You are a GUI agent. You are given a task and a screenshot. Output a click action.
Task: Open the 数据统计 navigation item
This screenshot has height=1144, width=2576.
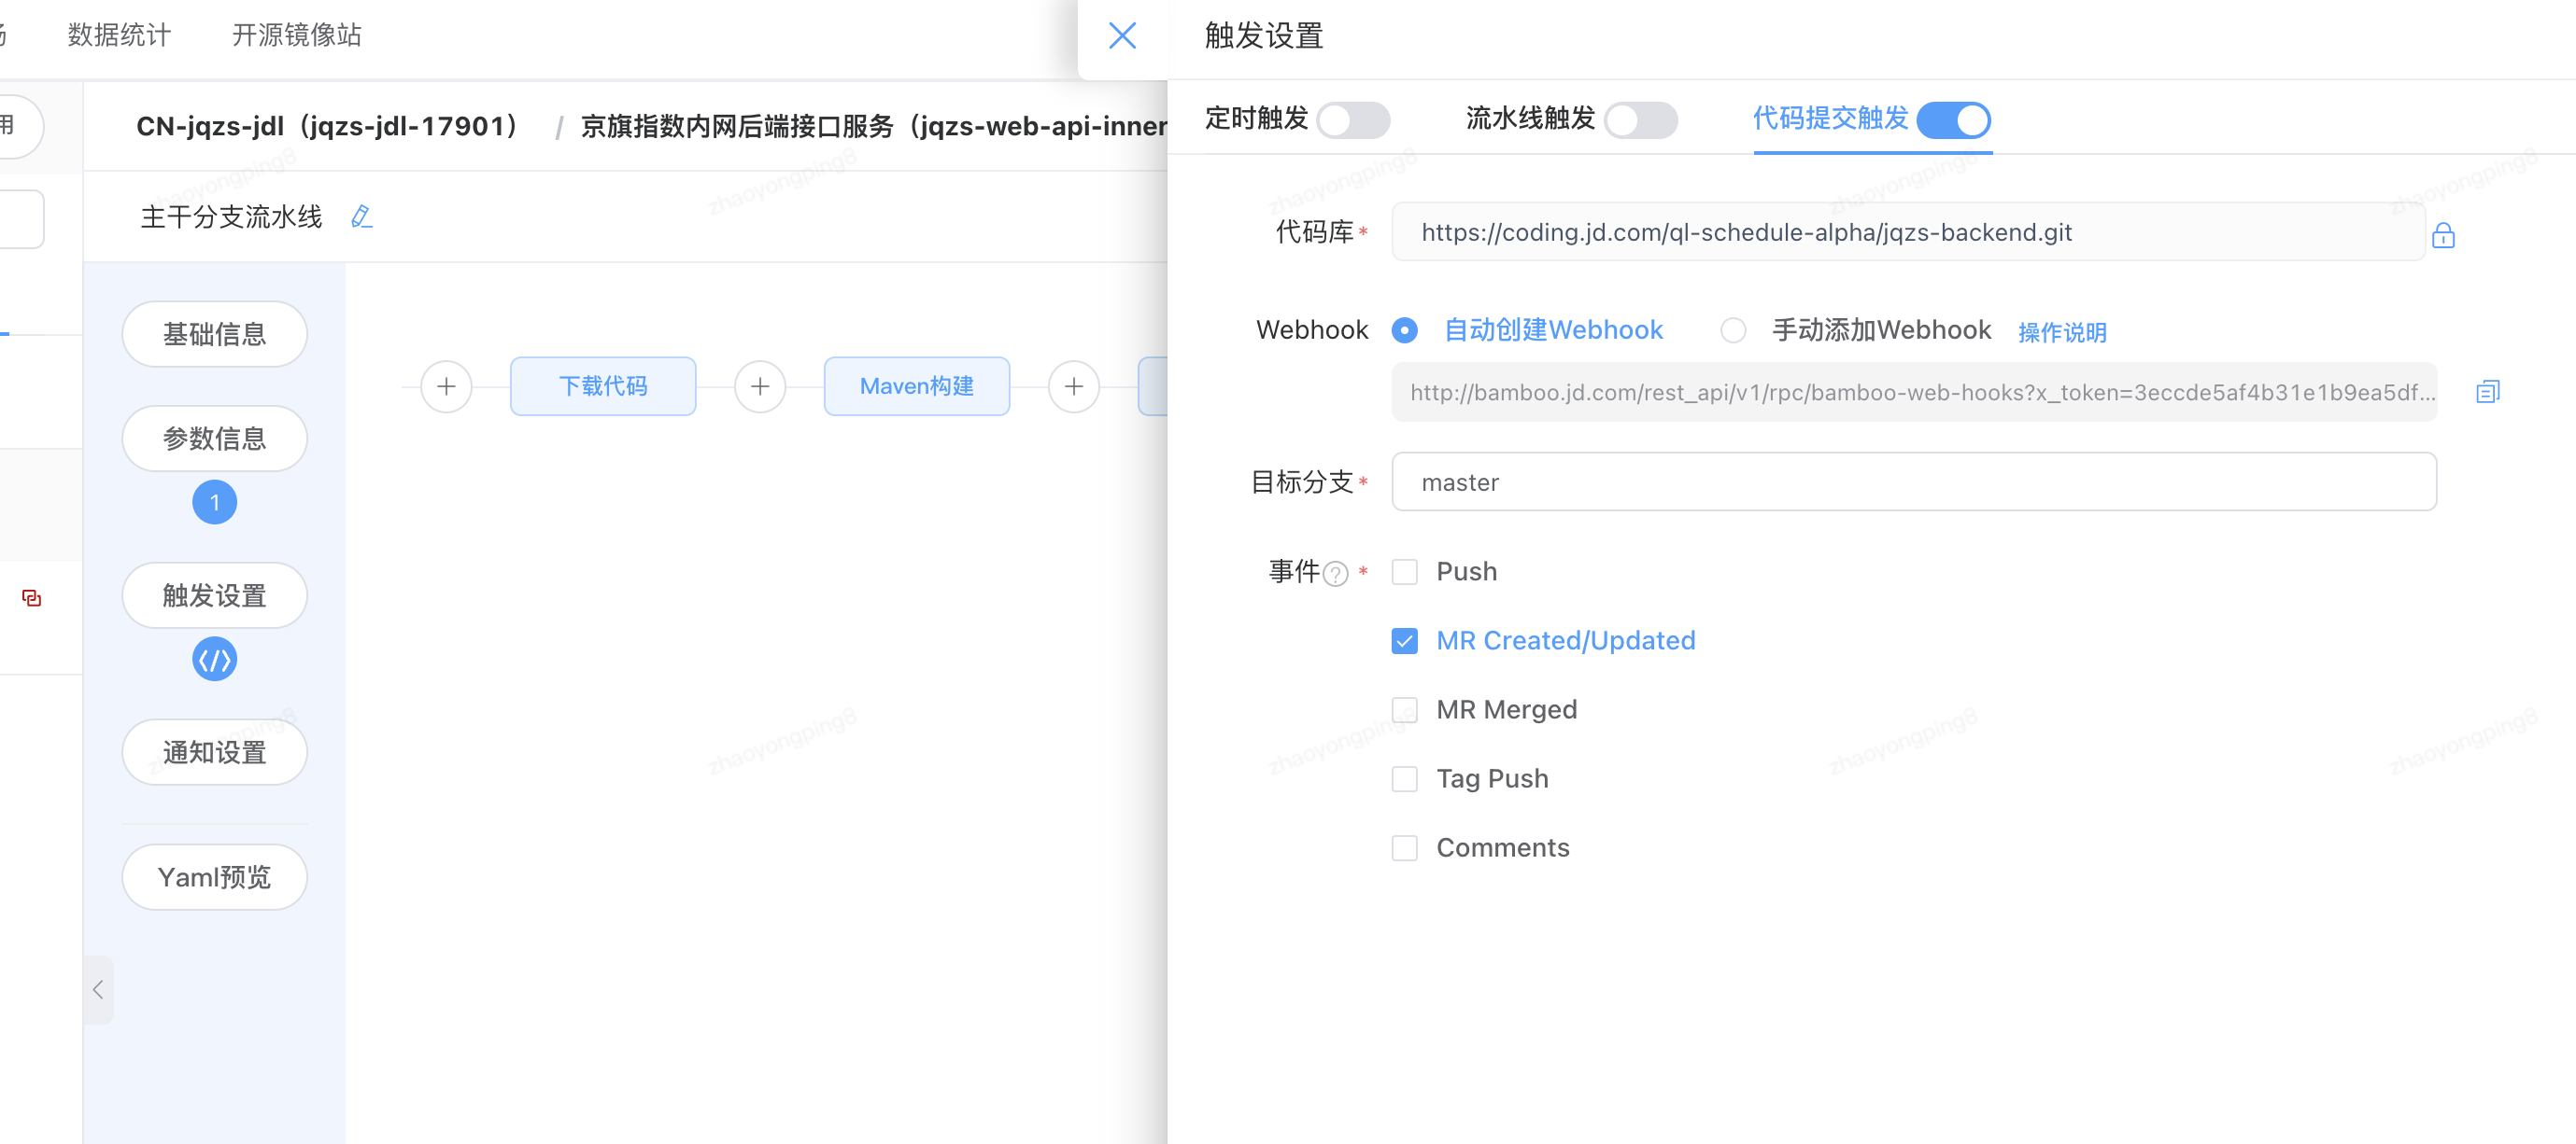click(119, 35)
